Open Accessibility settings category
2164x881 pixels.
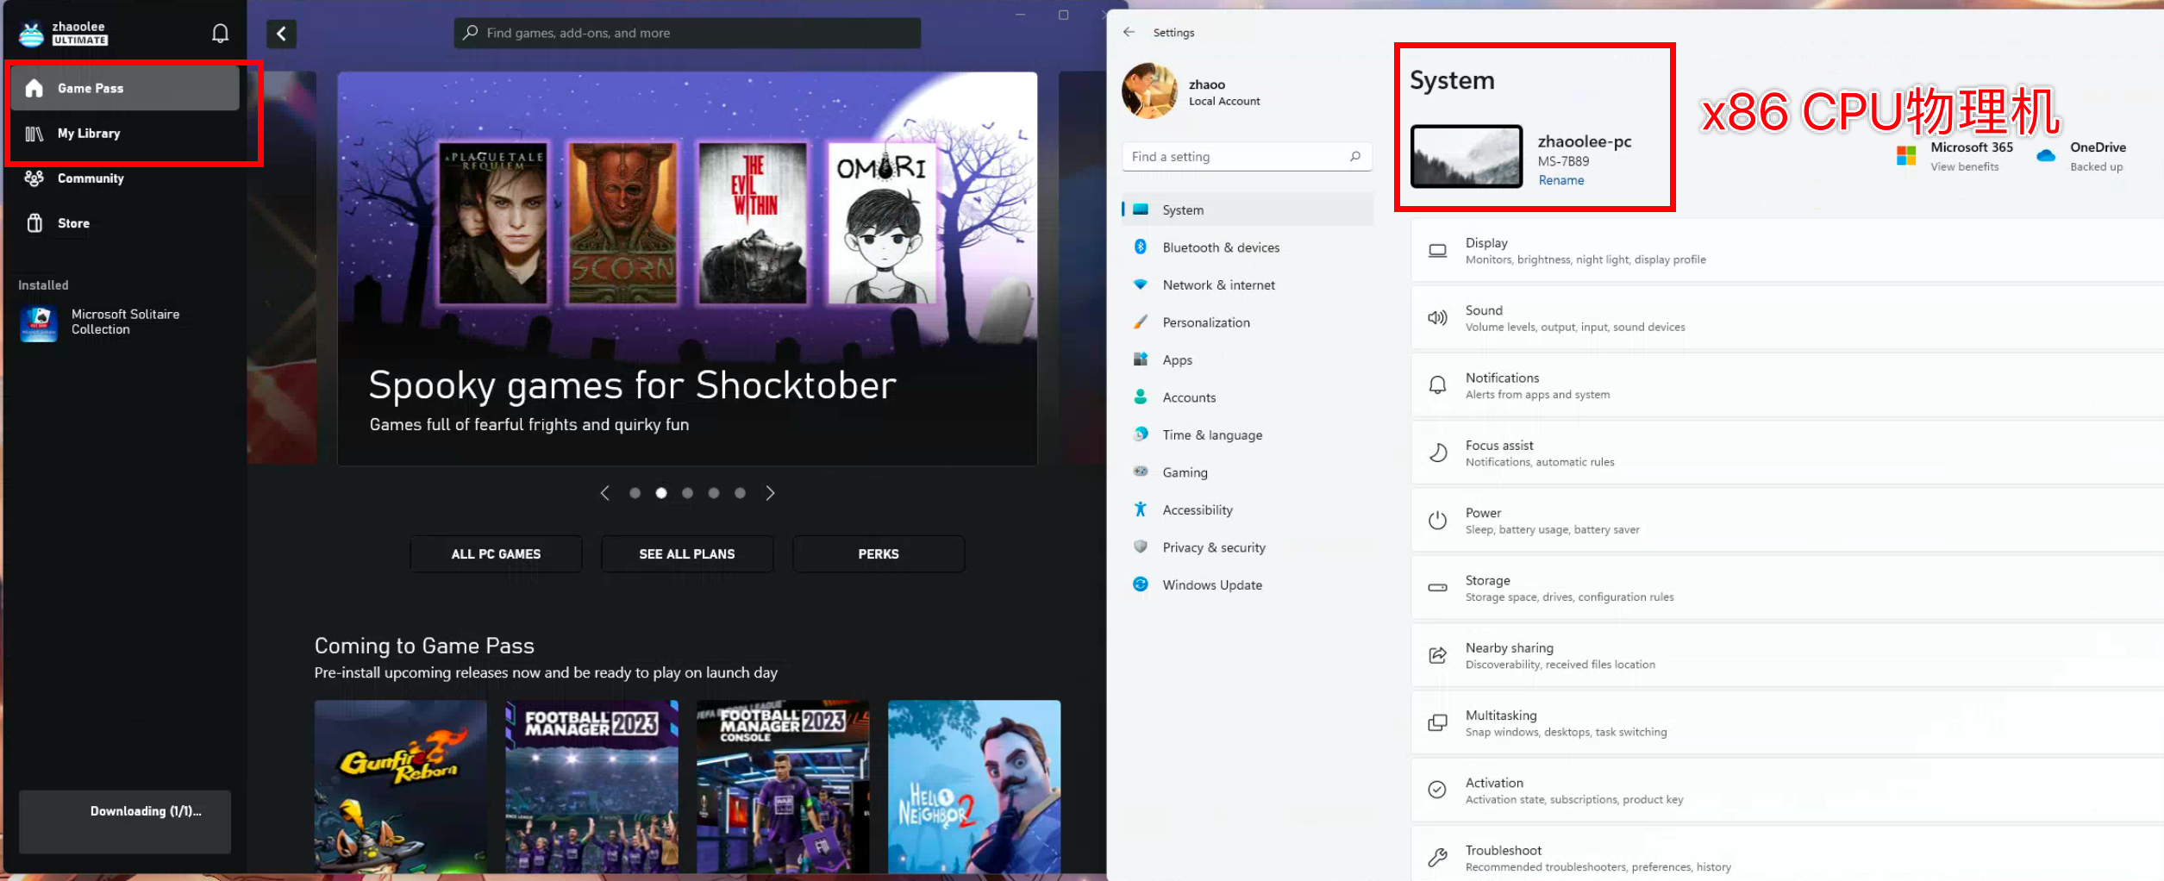(1248, 509)
